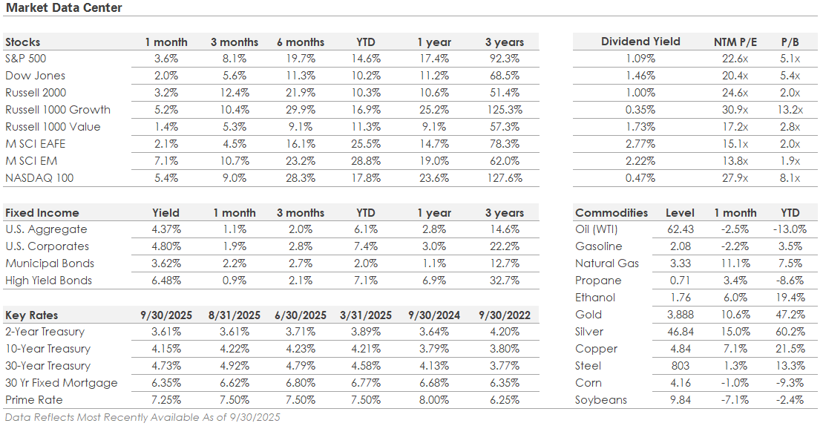
Task: Select the MSCI EM row label
Action: [31, 161]
